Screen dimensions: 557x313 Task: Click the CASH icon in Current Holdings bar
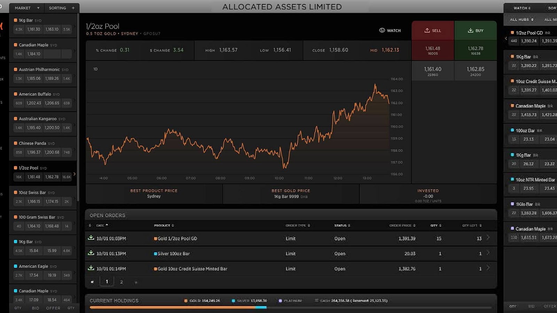[x=316, y=300]
